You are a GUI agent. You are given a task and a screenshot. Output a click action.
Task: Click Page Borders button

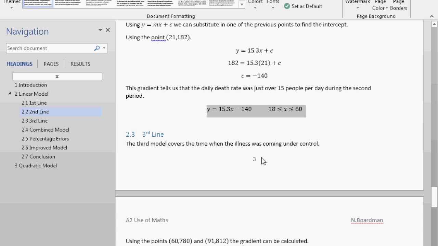pos(399,5)
